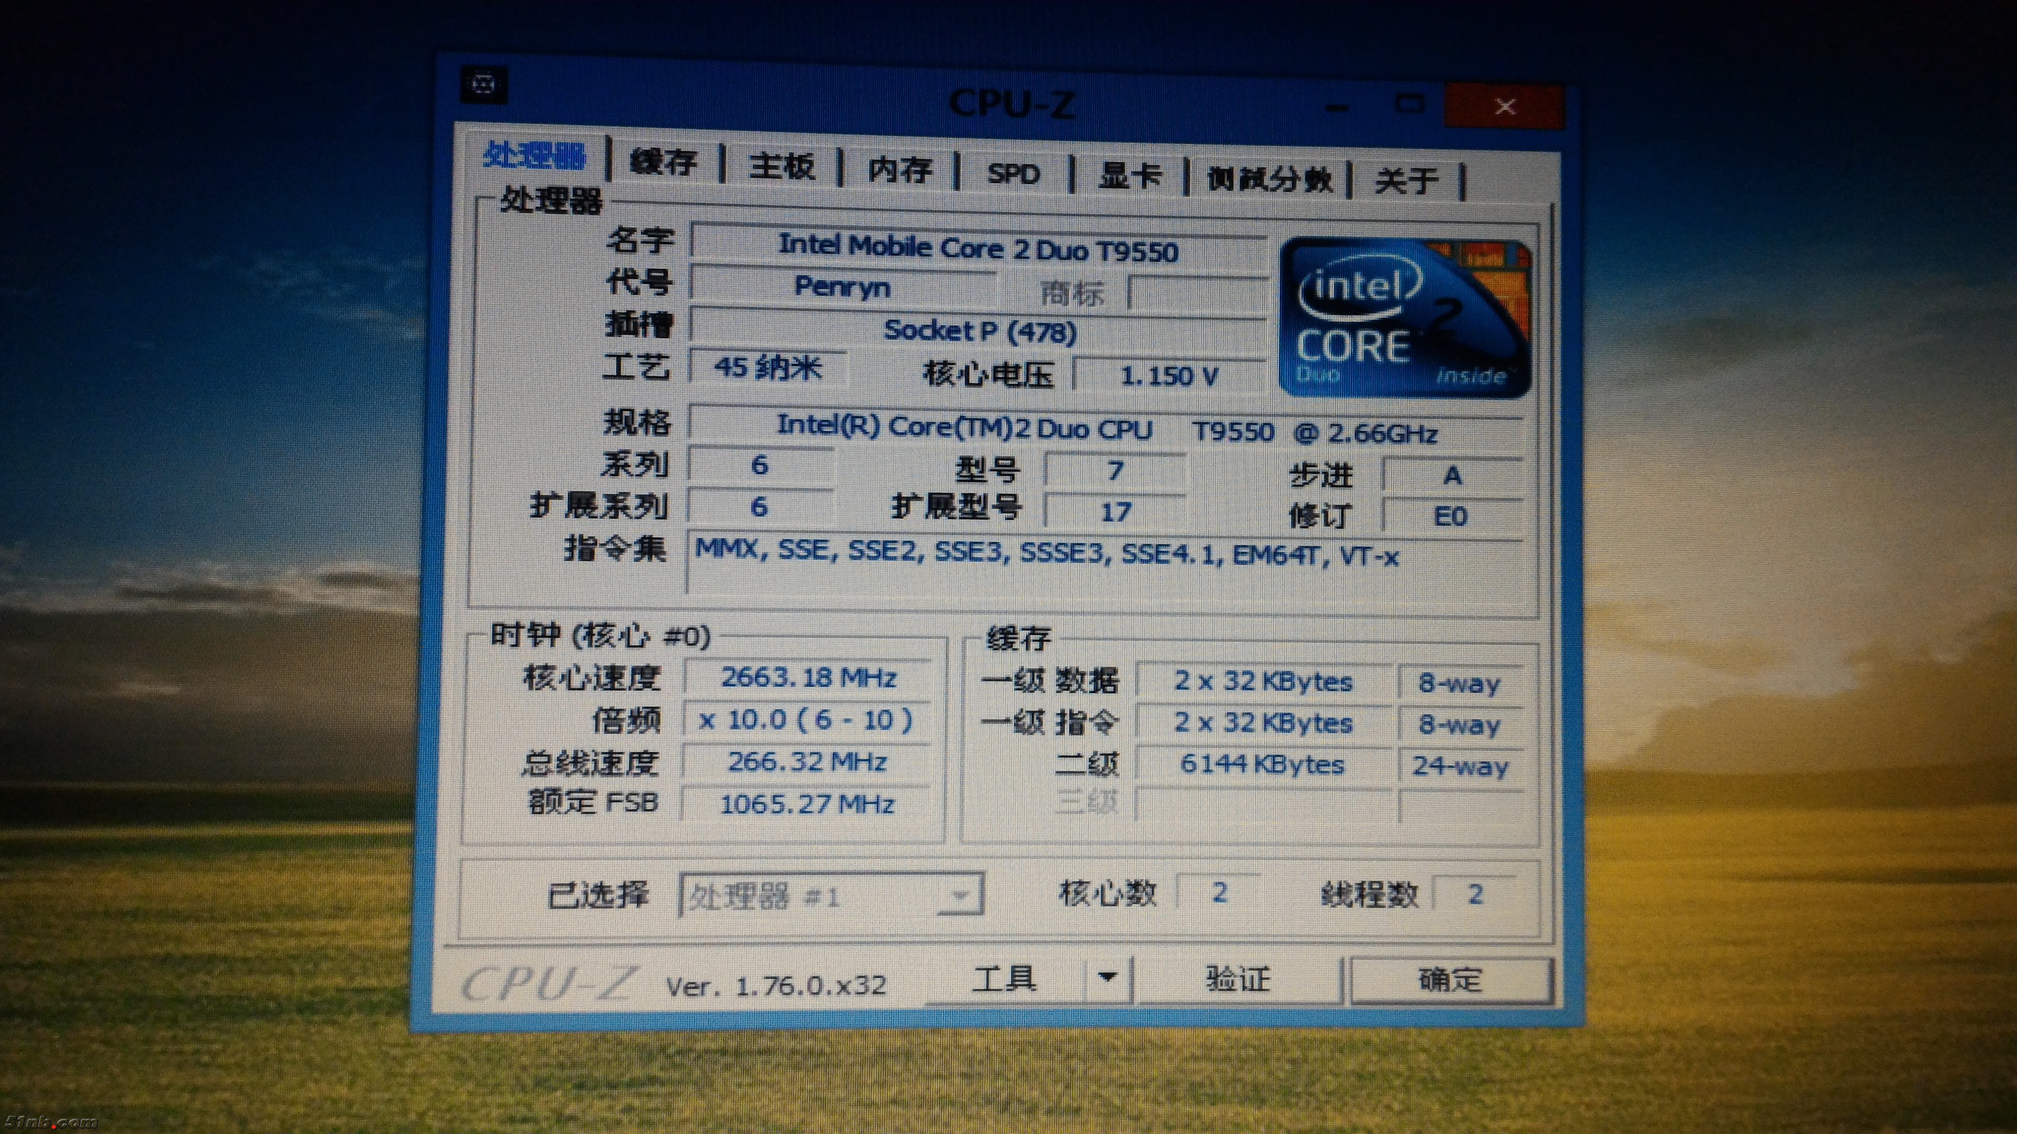Click the model value 7
Image resolution: width=2017 pixels, height=1134 pixels.
[1116, 471]
